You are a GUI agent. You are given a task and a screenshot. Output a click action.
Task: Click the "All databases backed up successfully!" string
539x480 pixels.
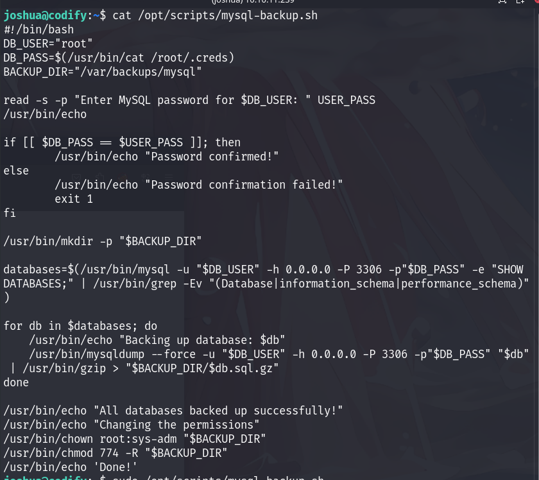tap(218, 411)
